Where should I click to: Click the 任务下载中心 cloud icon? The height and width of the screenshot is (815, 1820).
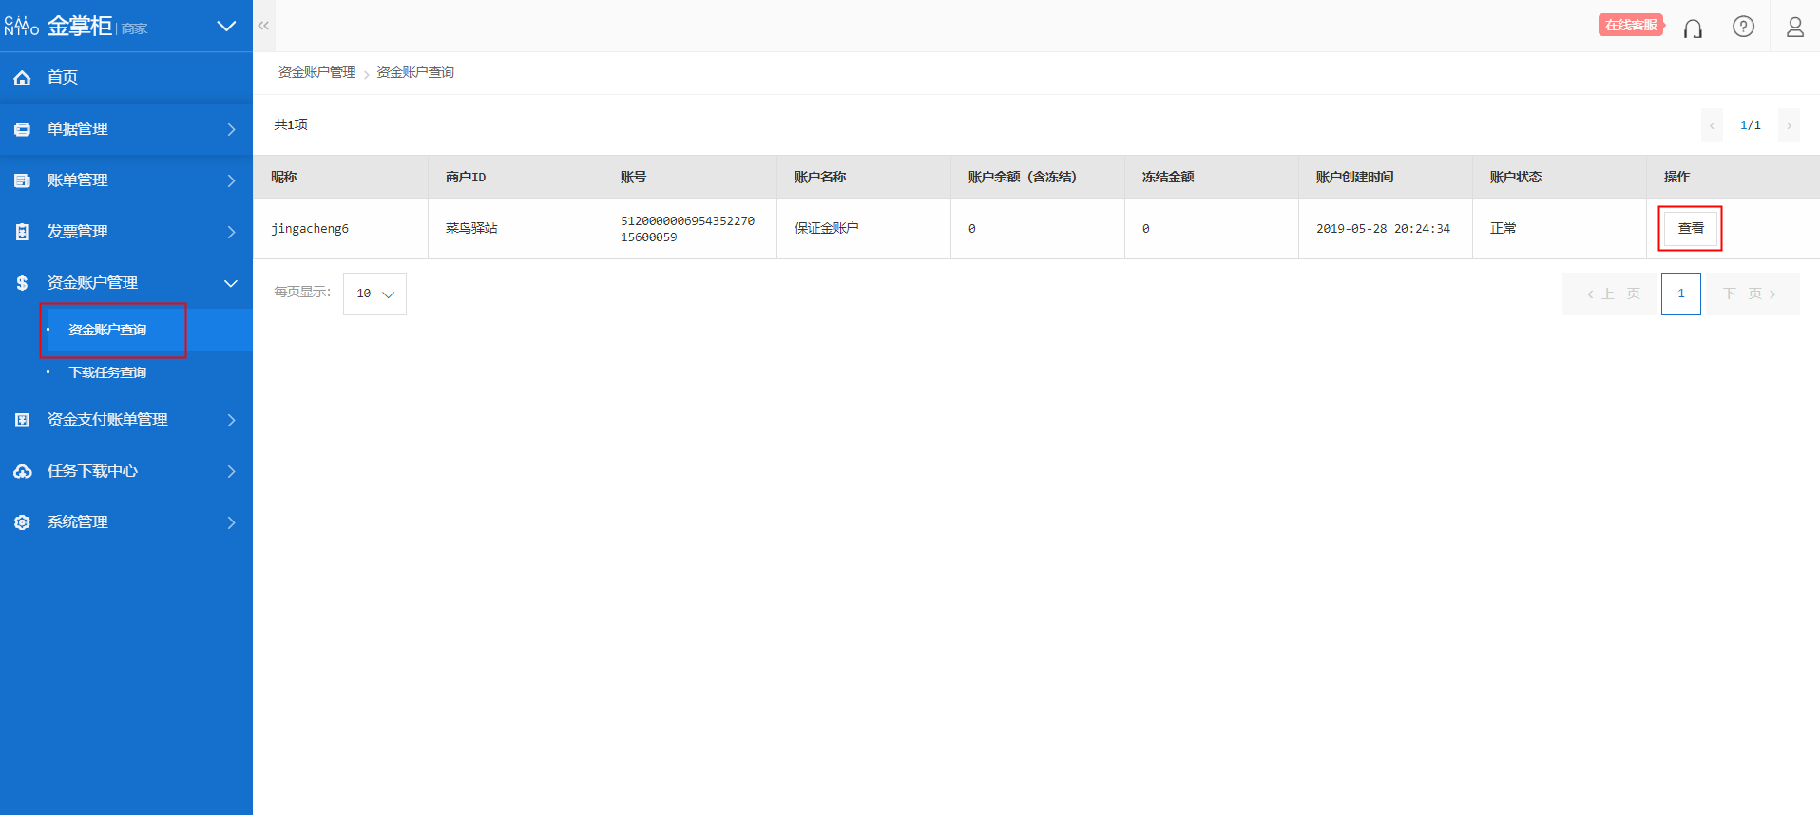22,471
